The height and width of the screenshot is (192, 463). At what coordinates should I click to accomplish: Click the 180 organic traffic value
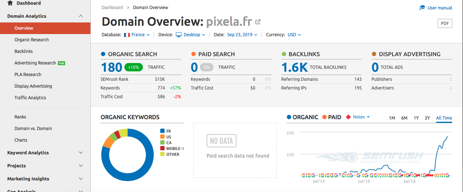(x=111, y=67)
